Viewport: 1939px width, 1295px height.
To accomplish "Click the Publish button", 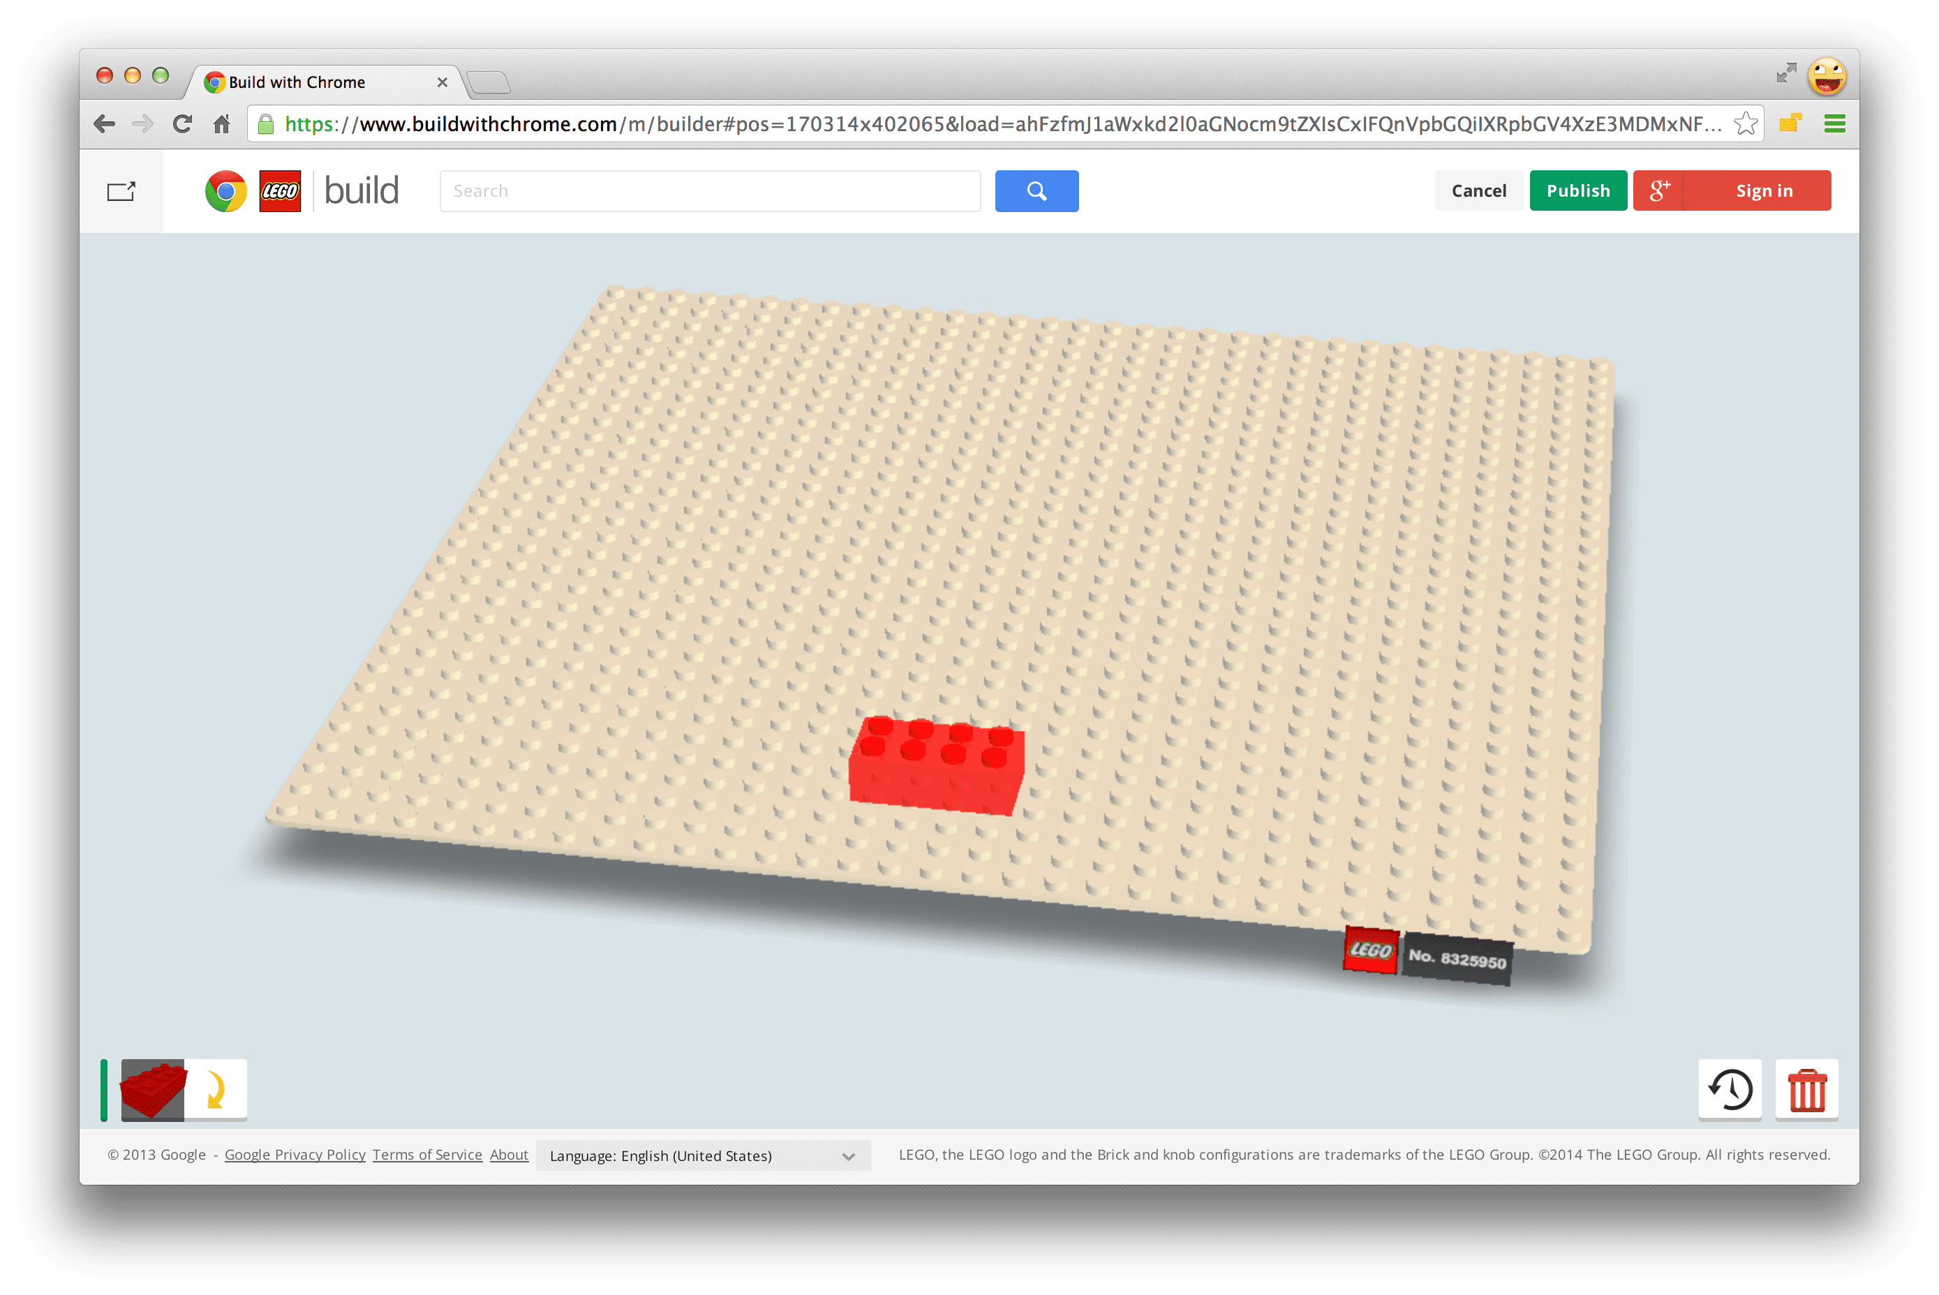I will tap(1577, 189).
